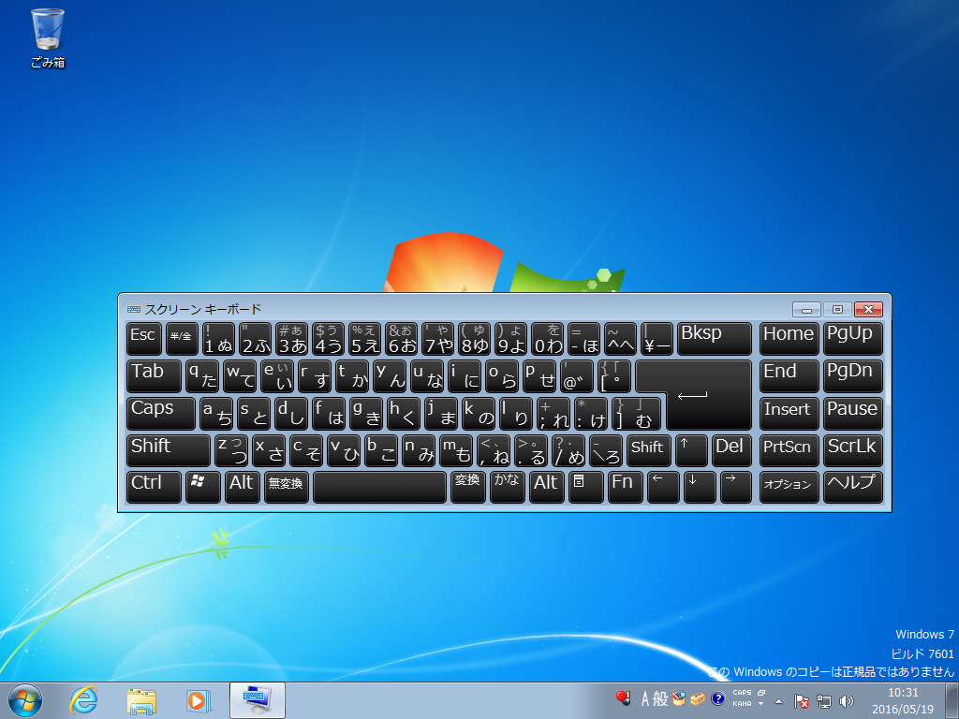959x719 pixels.
Task: Toggle the right Shift key
Action: pos(648,450)
